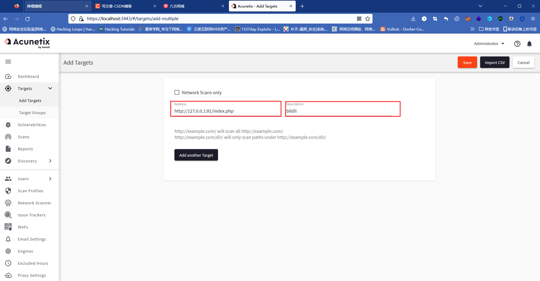Toggle the hamburger sidebar menu

pos(8,62)
